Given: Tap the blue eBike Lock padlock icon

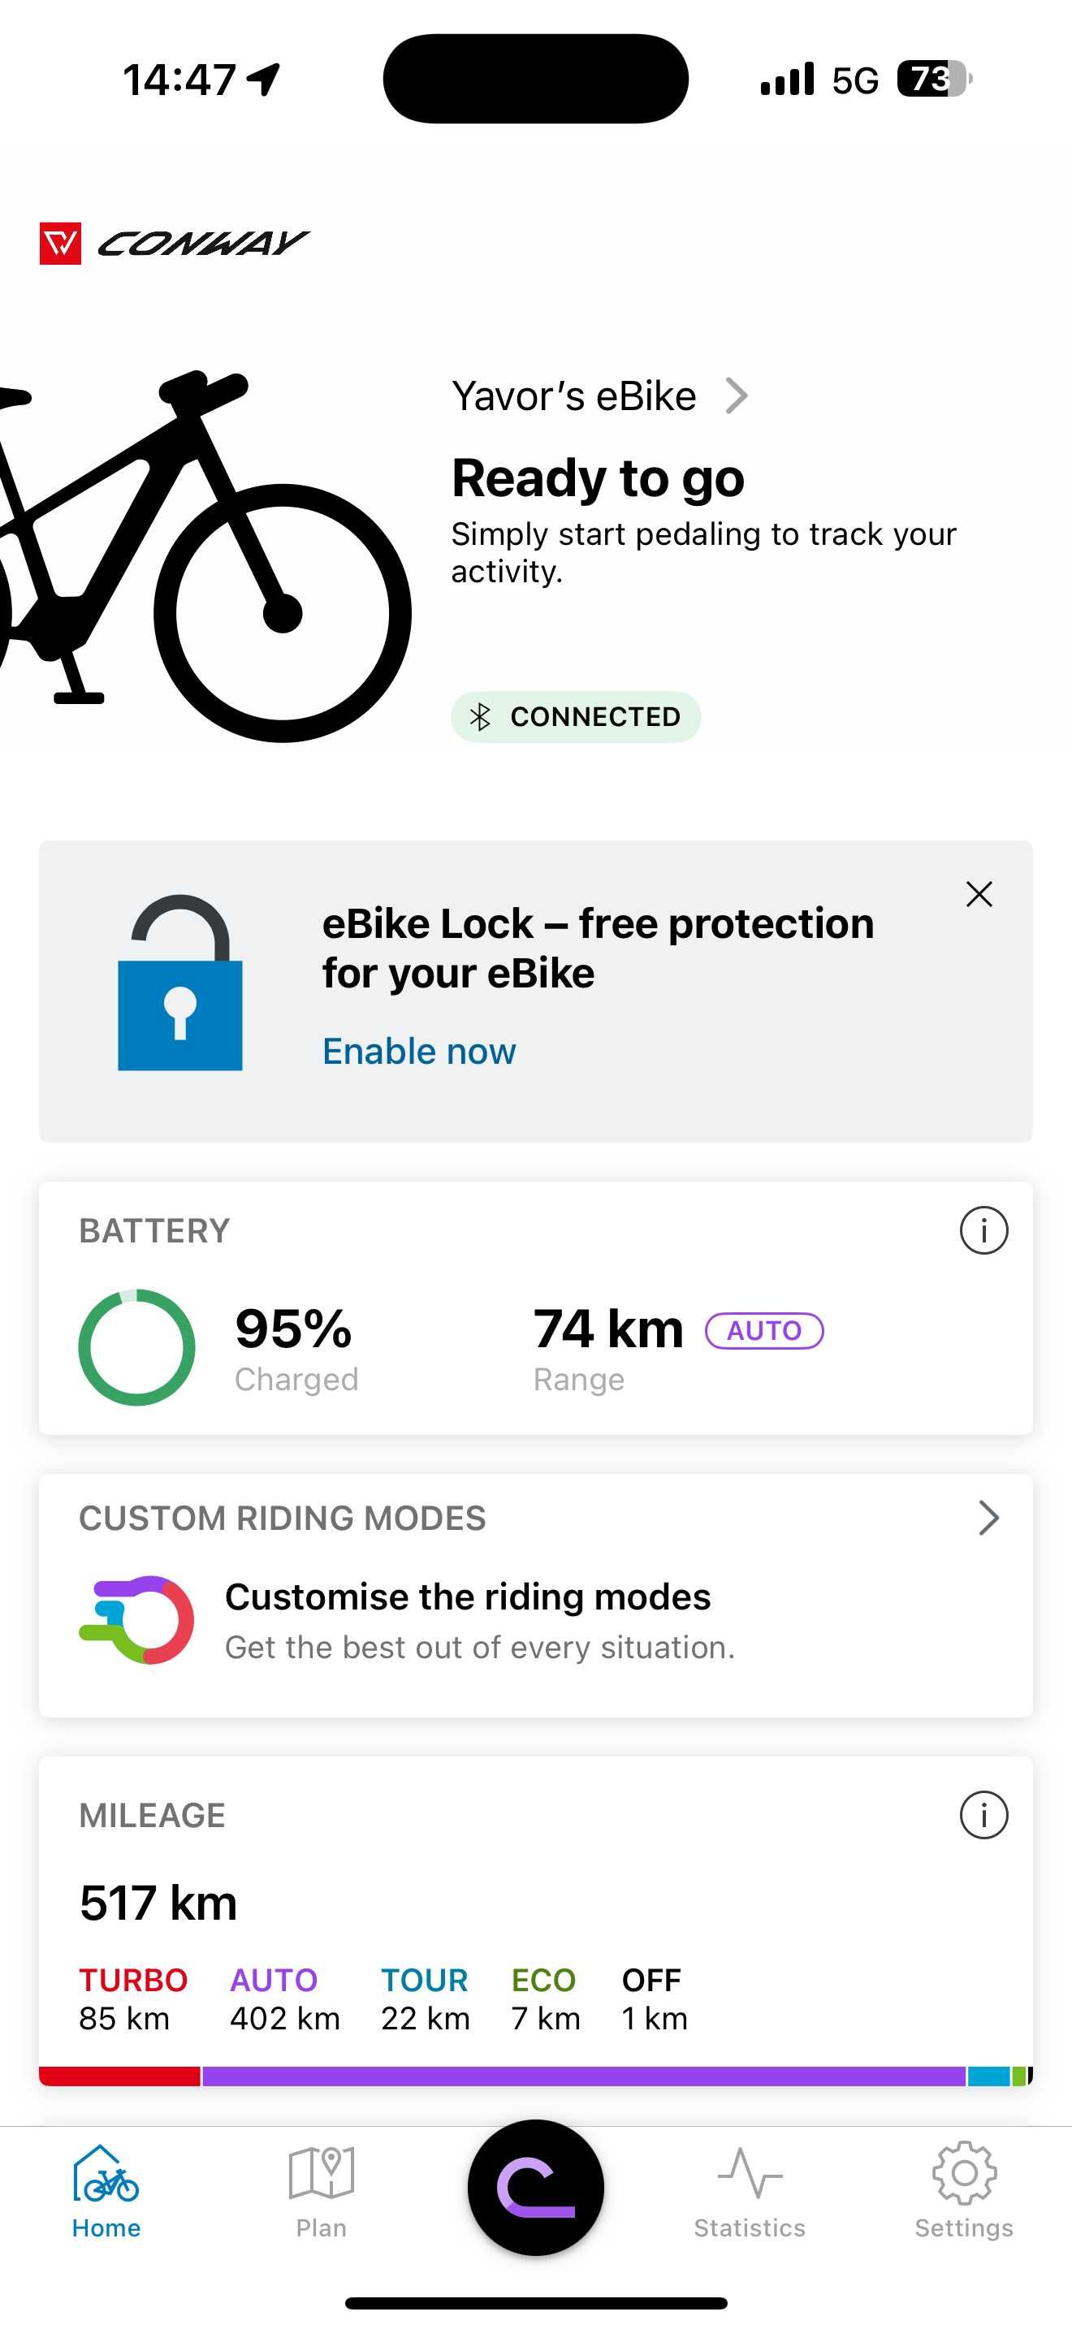Looking at the screenshot, I should 179,983.
